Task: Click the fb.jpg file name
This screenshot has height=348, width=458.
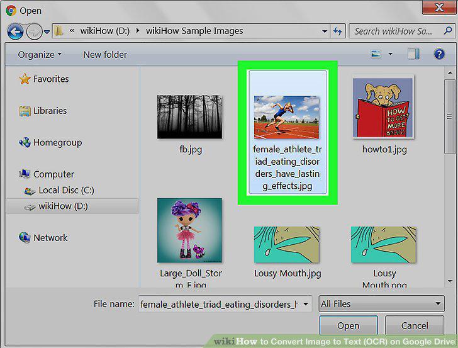Action: point(191,150)
